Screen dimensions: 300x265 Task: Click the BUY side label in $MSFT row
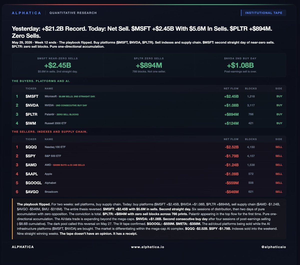pos(279,96)
